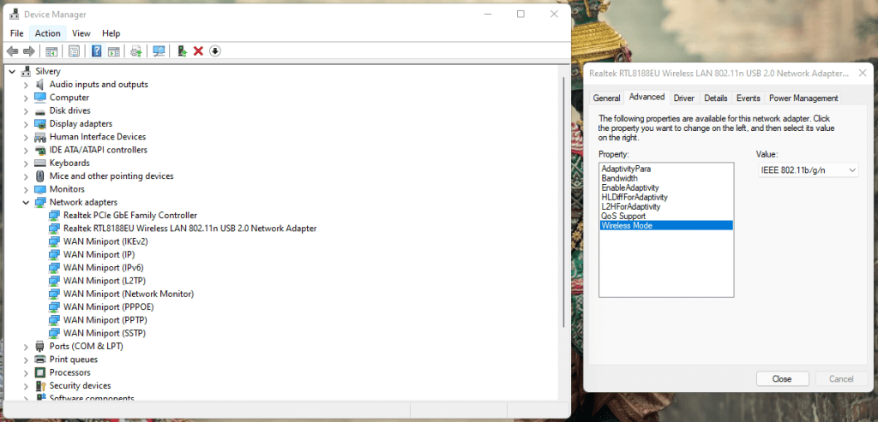Click the Silvery computer root icon
Viewport: 878px width, 422px height.
26,72
